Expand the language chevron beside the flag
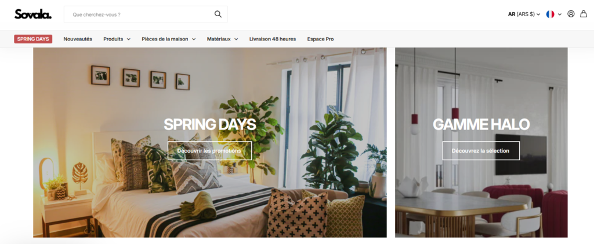The image size is (594, 244). [x=560, y=14]
